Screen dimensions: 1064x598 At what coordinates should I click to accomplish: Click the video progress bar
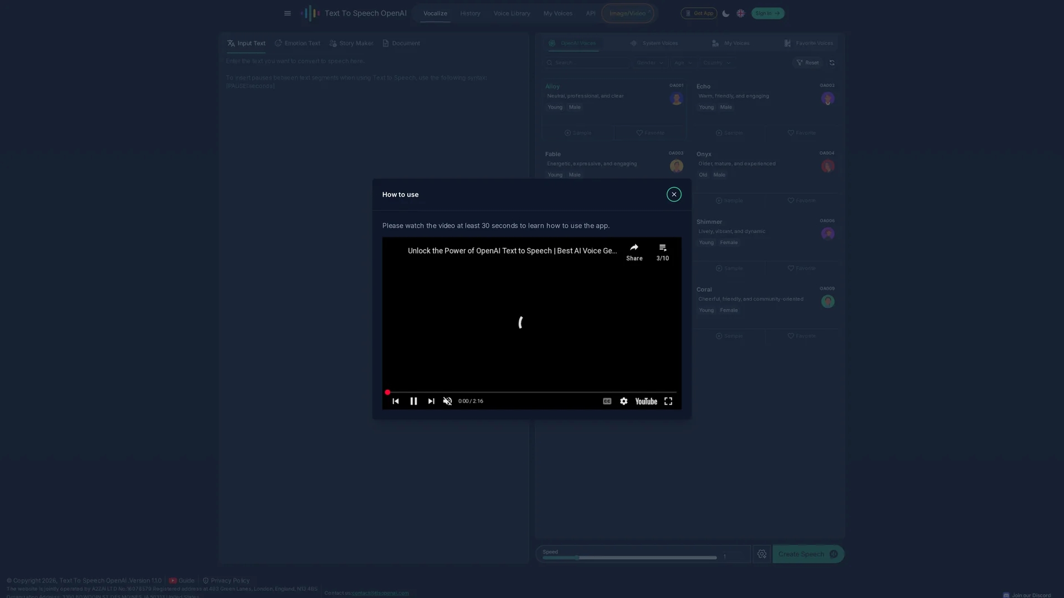[532, 392]
